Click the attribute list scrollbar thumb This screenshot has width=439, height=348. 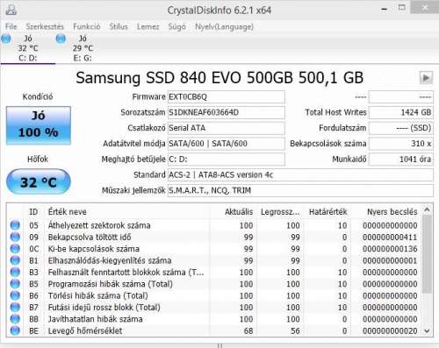click(x=427, y=254)
